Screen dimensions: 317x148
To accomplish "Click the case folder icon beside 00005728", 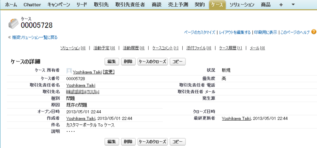I will (x=13, y=23).
